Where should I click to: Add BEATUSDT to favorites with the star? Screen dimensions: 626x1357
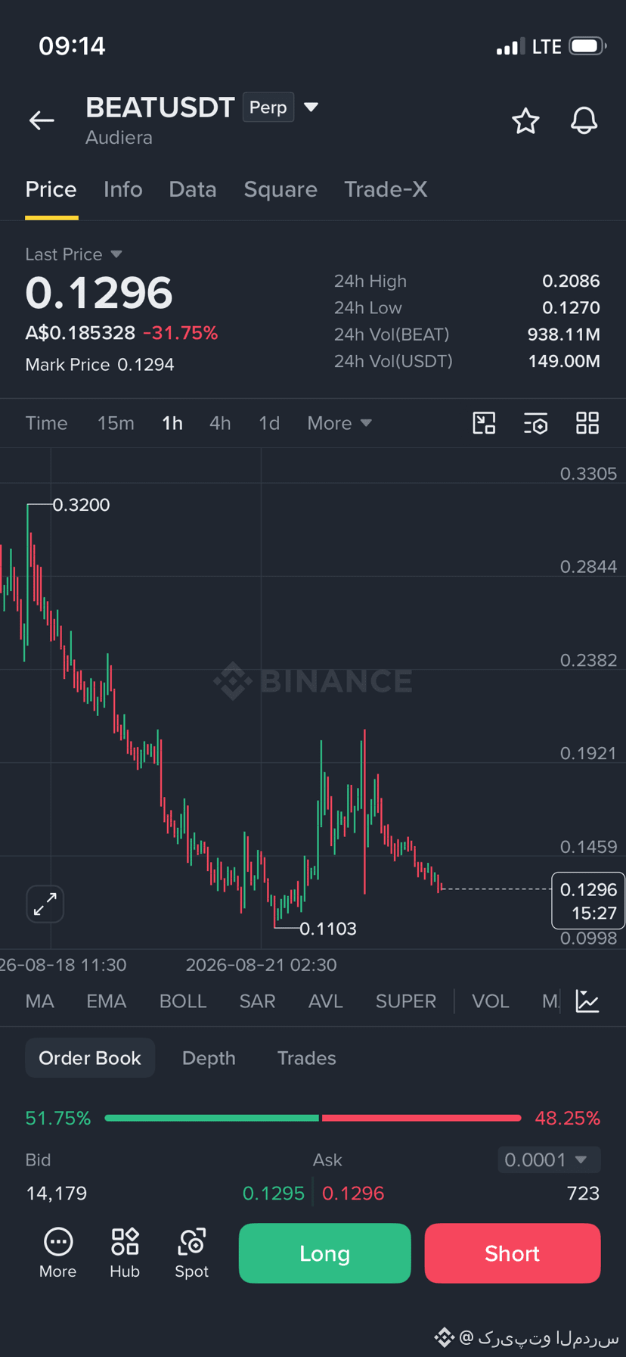tap(525, 121)
